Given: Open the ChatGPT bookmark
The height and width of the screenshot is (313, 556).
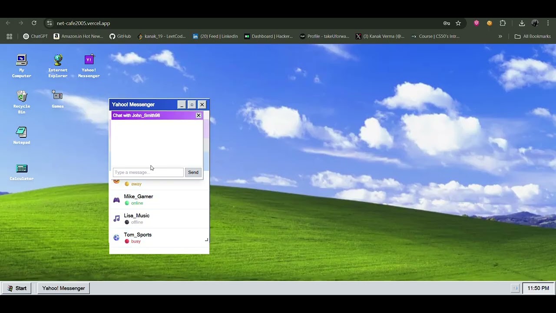Looking at the screenshot, I should [x=36, y=37].
